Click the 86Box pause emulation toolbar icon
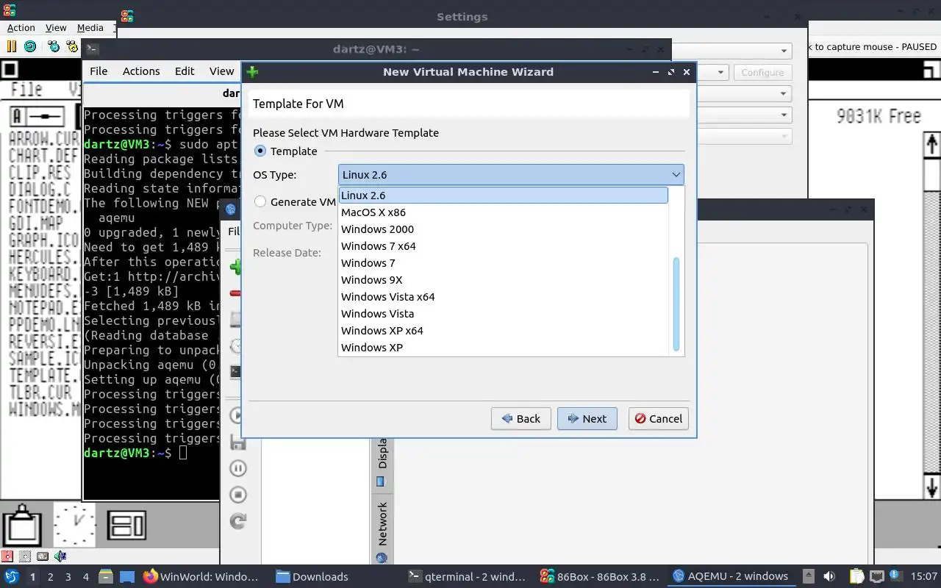Viewport: 941px width, 588px height. click(x=11, y=46)
